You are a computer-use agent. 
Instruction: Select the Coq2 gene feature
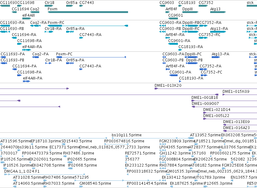tap(35, 12)
